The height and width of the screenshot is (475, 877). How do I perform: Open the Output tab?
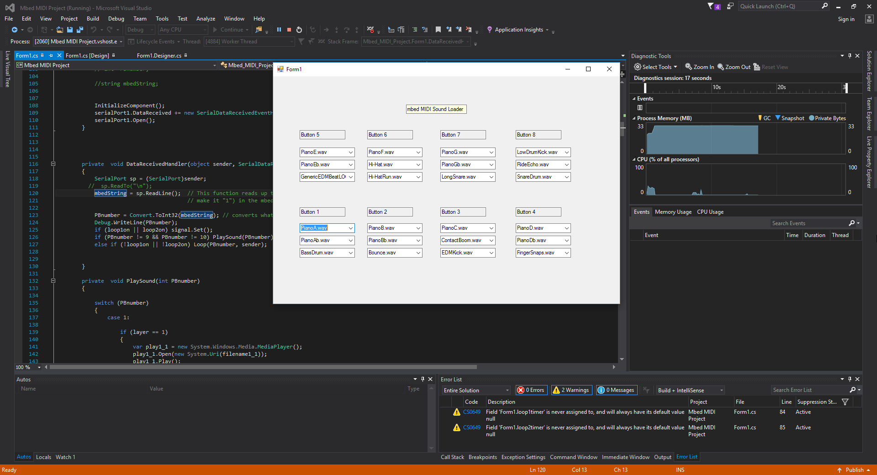[x=662, y=457]
